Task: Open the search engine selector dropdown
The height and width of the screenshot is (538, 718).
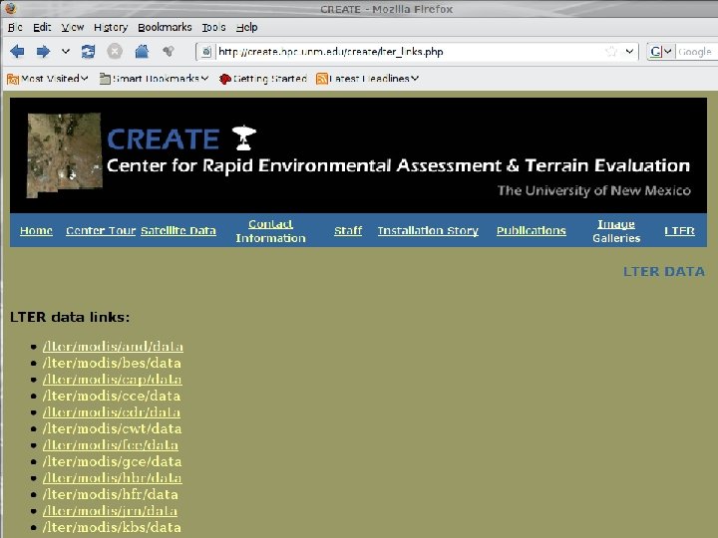Action: 661,52
